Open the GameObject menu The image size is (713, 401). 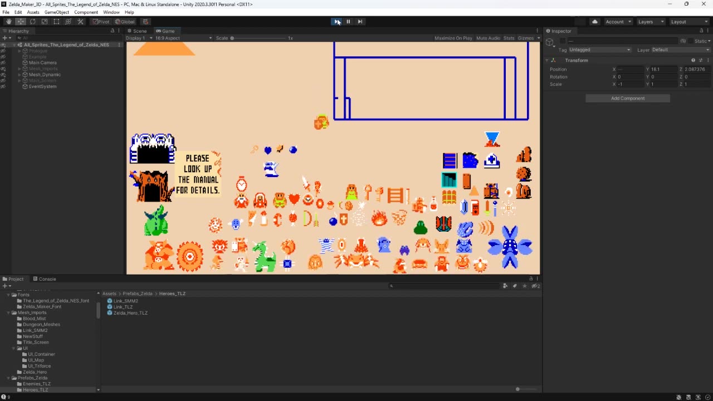[57, 12]
